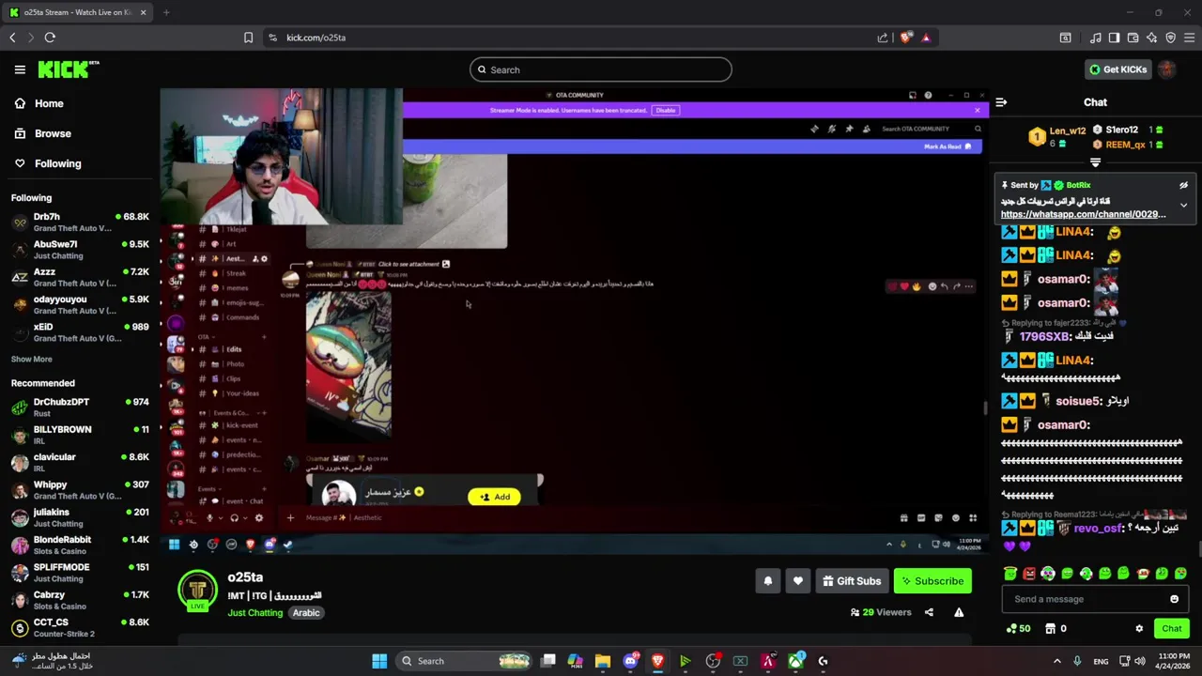Share page icon in address bar
1202x676 pixels.
click(x=883, y=38)
